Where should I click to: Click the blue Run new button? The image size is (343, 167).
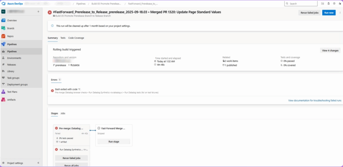click(x=329, y=13)
